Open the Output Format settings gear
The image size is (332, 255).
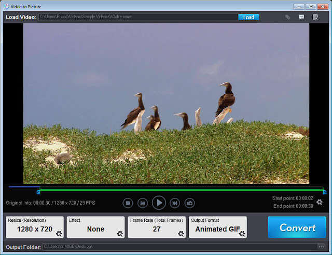(242, 234)
